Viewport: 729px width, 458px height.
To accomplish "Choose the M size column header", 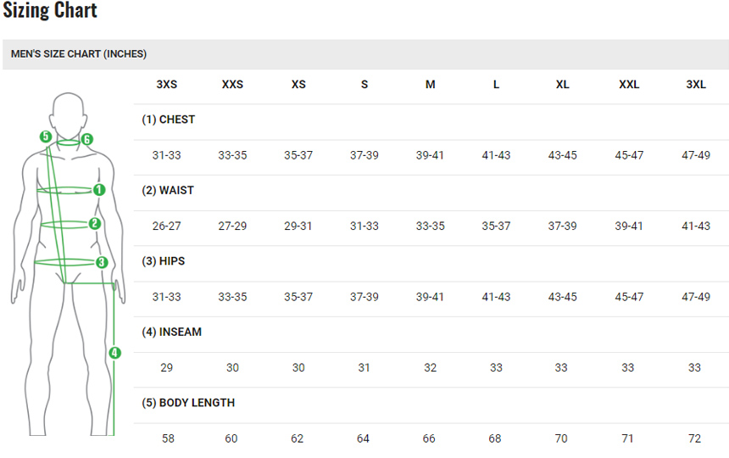I will 431,85.
